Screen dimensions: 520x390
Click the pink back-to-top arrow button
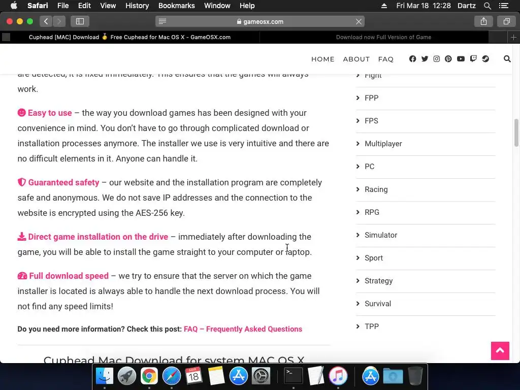click(500, 350)
